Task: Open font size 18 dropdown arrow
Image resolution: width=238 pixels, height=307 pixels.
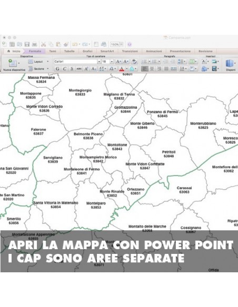Action: [112, 62]
